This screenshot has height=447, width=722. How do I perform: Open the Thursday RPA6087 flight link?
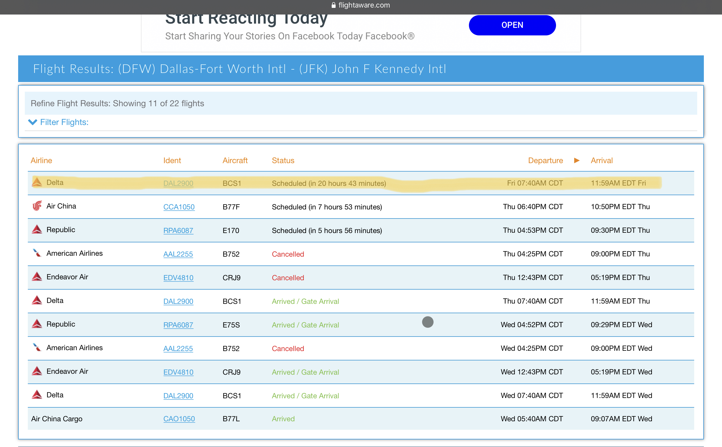tap(178, 231)
